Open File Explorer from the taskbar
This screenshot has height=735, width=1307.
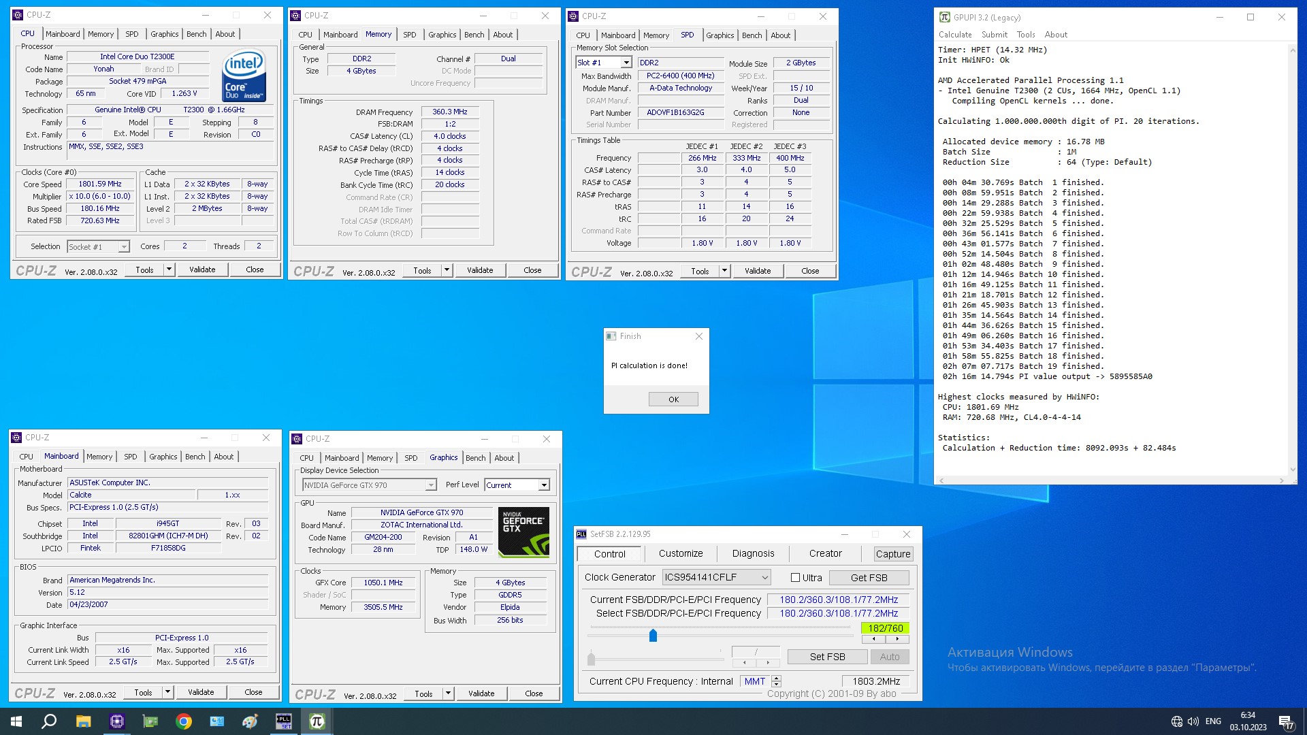83,721
